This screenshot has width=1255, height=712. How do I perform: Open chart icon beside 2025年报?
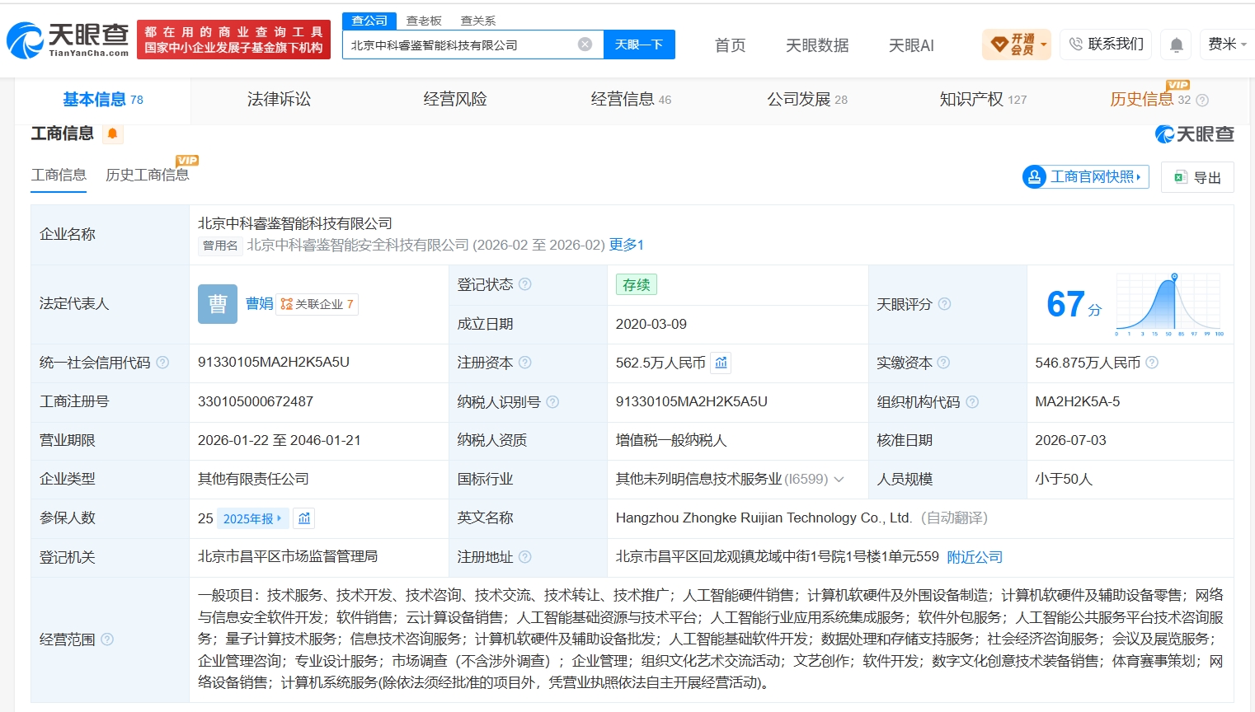point(304,518)
